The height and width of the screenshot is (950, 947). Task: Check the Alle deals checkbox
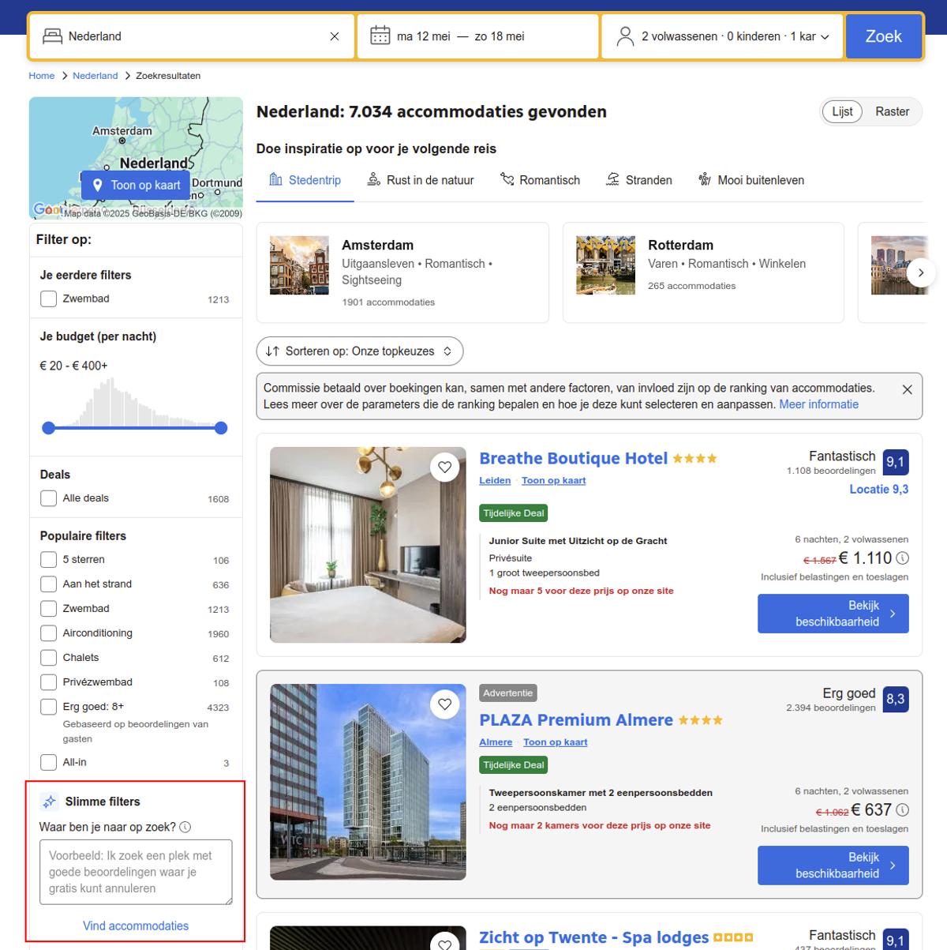click(48, 498)
